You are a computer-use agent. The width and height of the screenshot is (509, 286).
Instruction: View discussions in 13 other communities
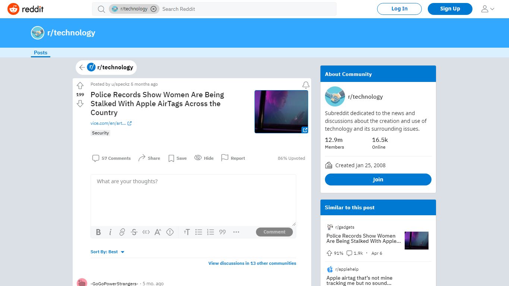(x=252, y=263)
